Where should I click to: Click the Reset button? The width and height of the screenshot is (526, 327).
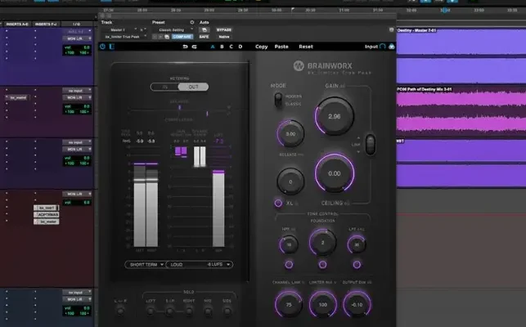(305, 47)
